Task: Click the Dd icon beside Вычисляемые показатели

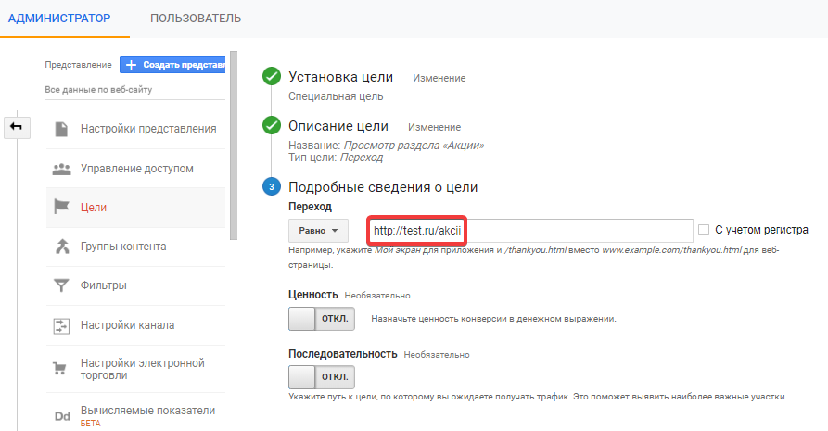Action: click(x=62, y=416)
